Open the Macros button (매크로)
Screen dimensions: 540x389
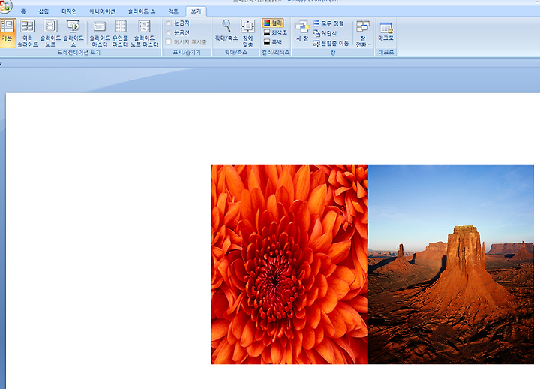(x=385, y=31)
